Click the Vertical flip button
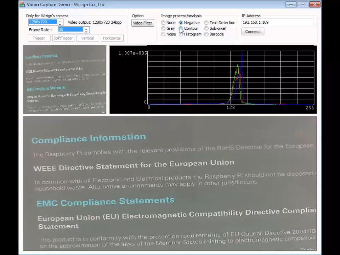Screen dimensions: 340x255 pyautogui.click(x=87, y=38)
